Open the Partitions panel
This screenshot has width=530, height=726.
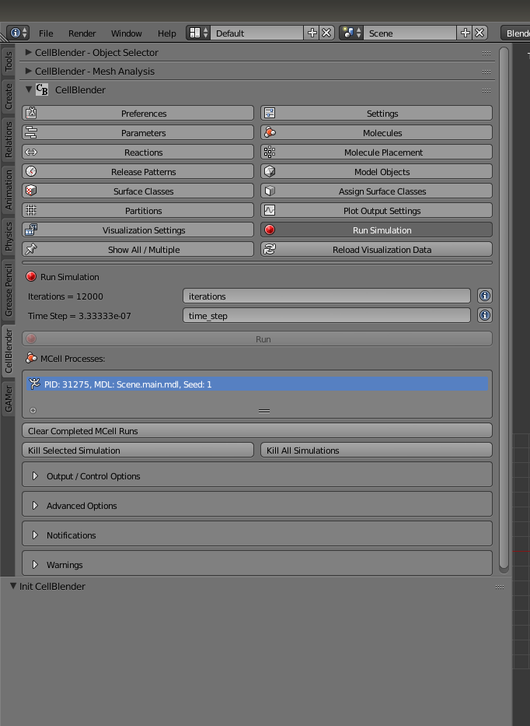[138, 210]
